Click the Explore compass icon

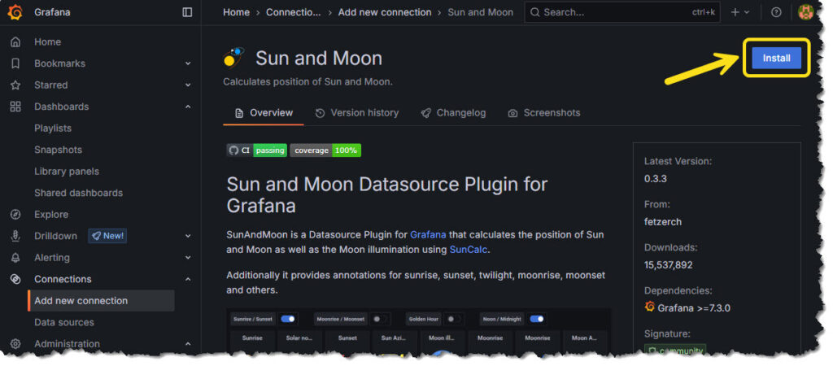click(x=15, y=215)
